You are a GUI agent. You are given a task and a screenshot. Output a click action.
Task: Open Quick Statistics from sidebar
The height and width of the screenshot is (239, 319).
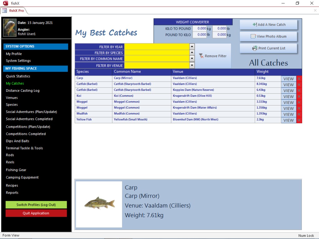coord(18,76)
